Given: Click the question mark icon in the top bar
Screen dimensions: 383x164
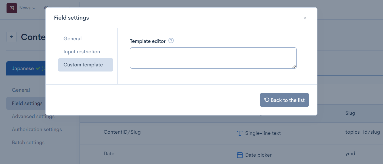Looking at the screenshot, I should 46,8.
